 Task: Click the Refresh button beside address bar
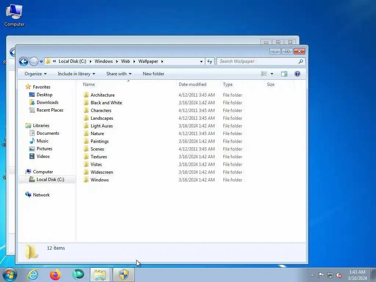point(210,61)
